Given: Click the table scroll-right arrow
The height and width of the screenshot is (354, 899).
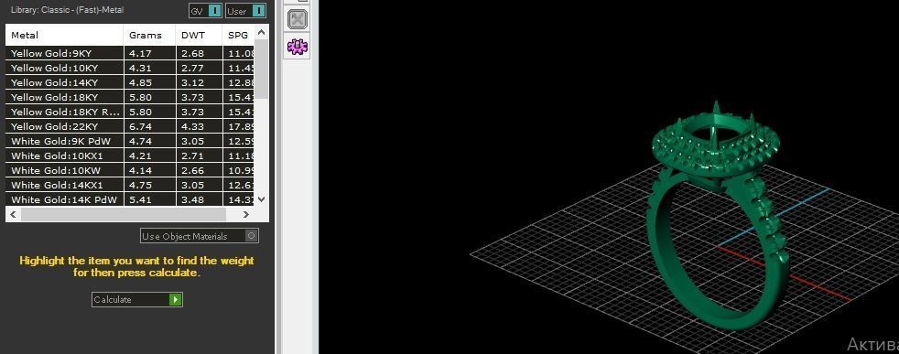Looking at the screenshot, I should 245,214.
